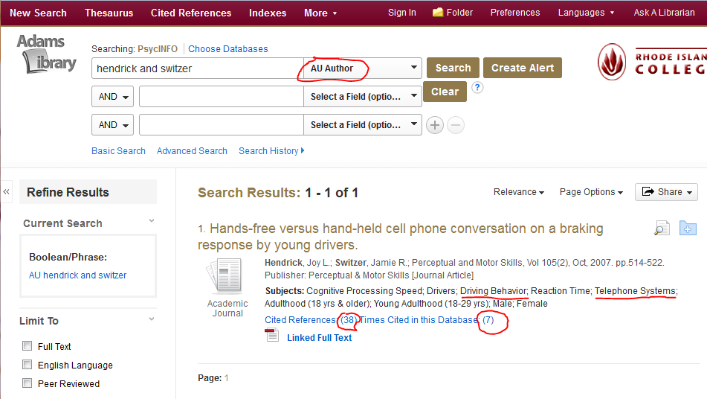This screenshot has width=707, height=399.
Task: Collapse the sidebar with double-arrow icon
Action: click(6, 192)
